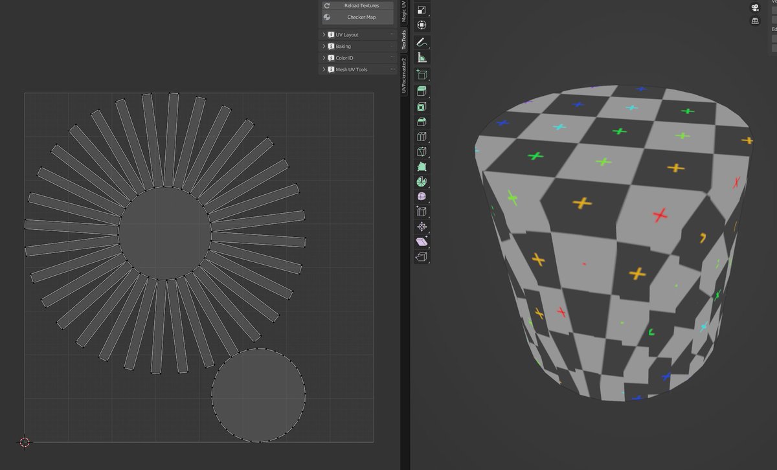Open info icon beside Baking
Image resolution: width=777 pixels, height=470 pixels.
coord(331,47)
